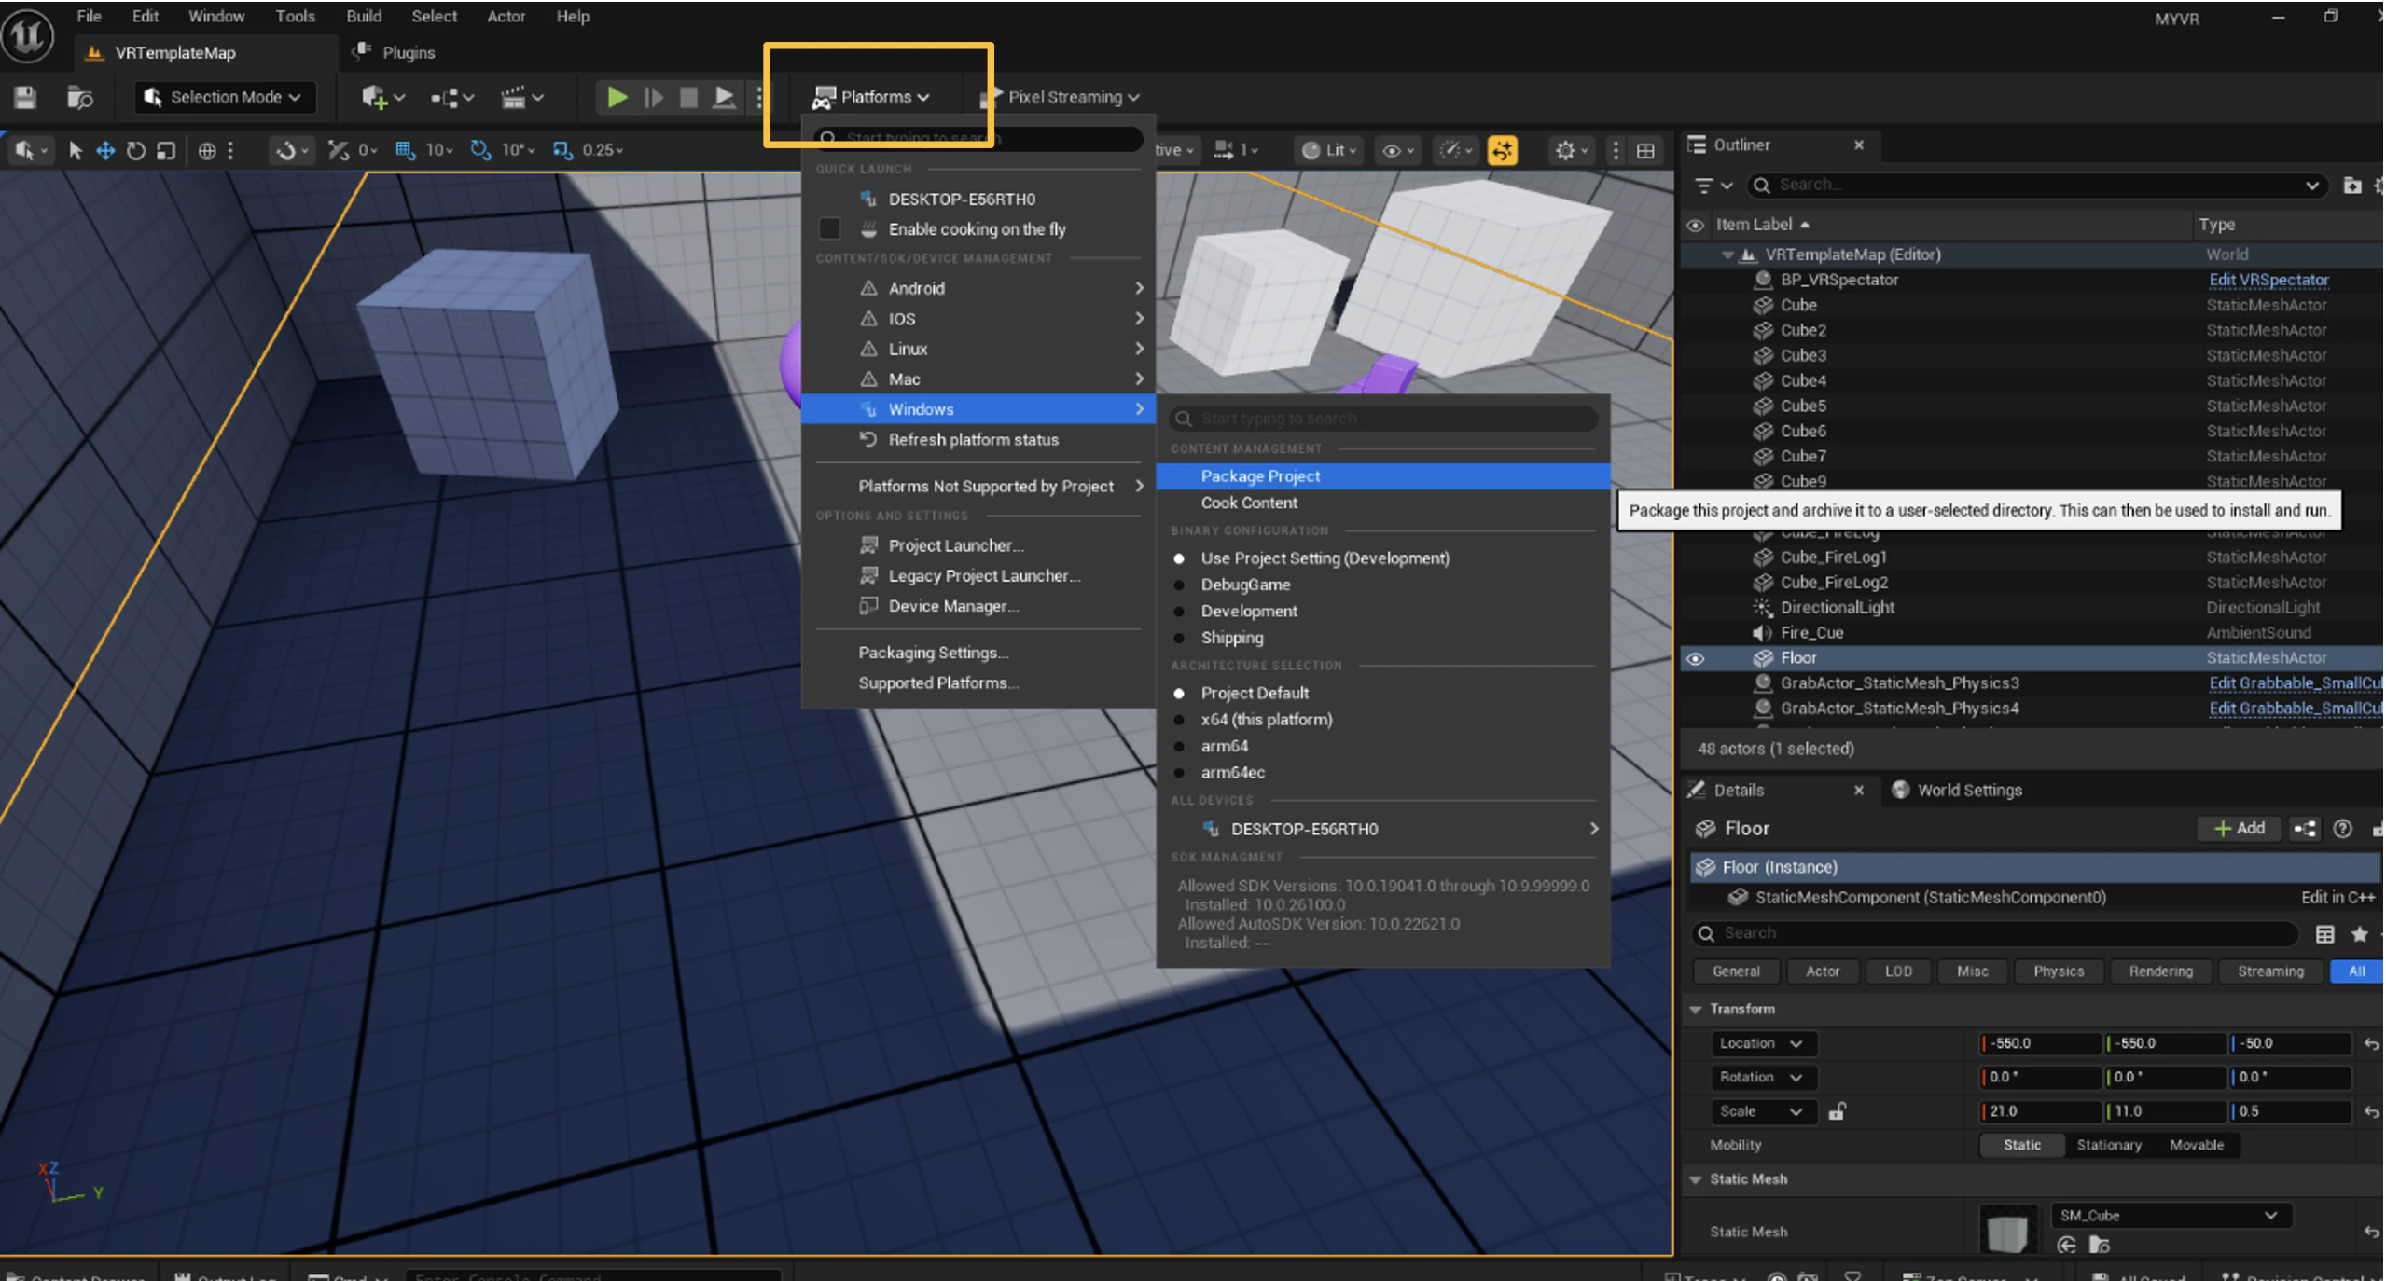Open the Details help question icon
The height and width of the screenshot is (1281, 2386).
point(2342,829)
